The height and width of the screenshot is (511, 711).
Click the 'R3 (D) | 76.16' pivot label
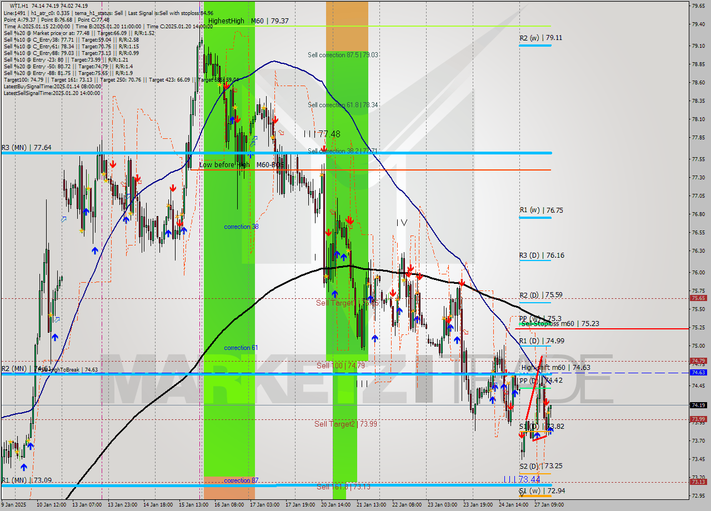[542, 255]
